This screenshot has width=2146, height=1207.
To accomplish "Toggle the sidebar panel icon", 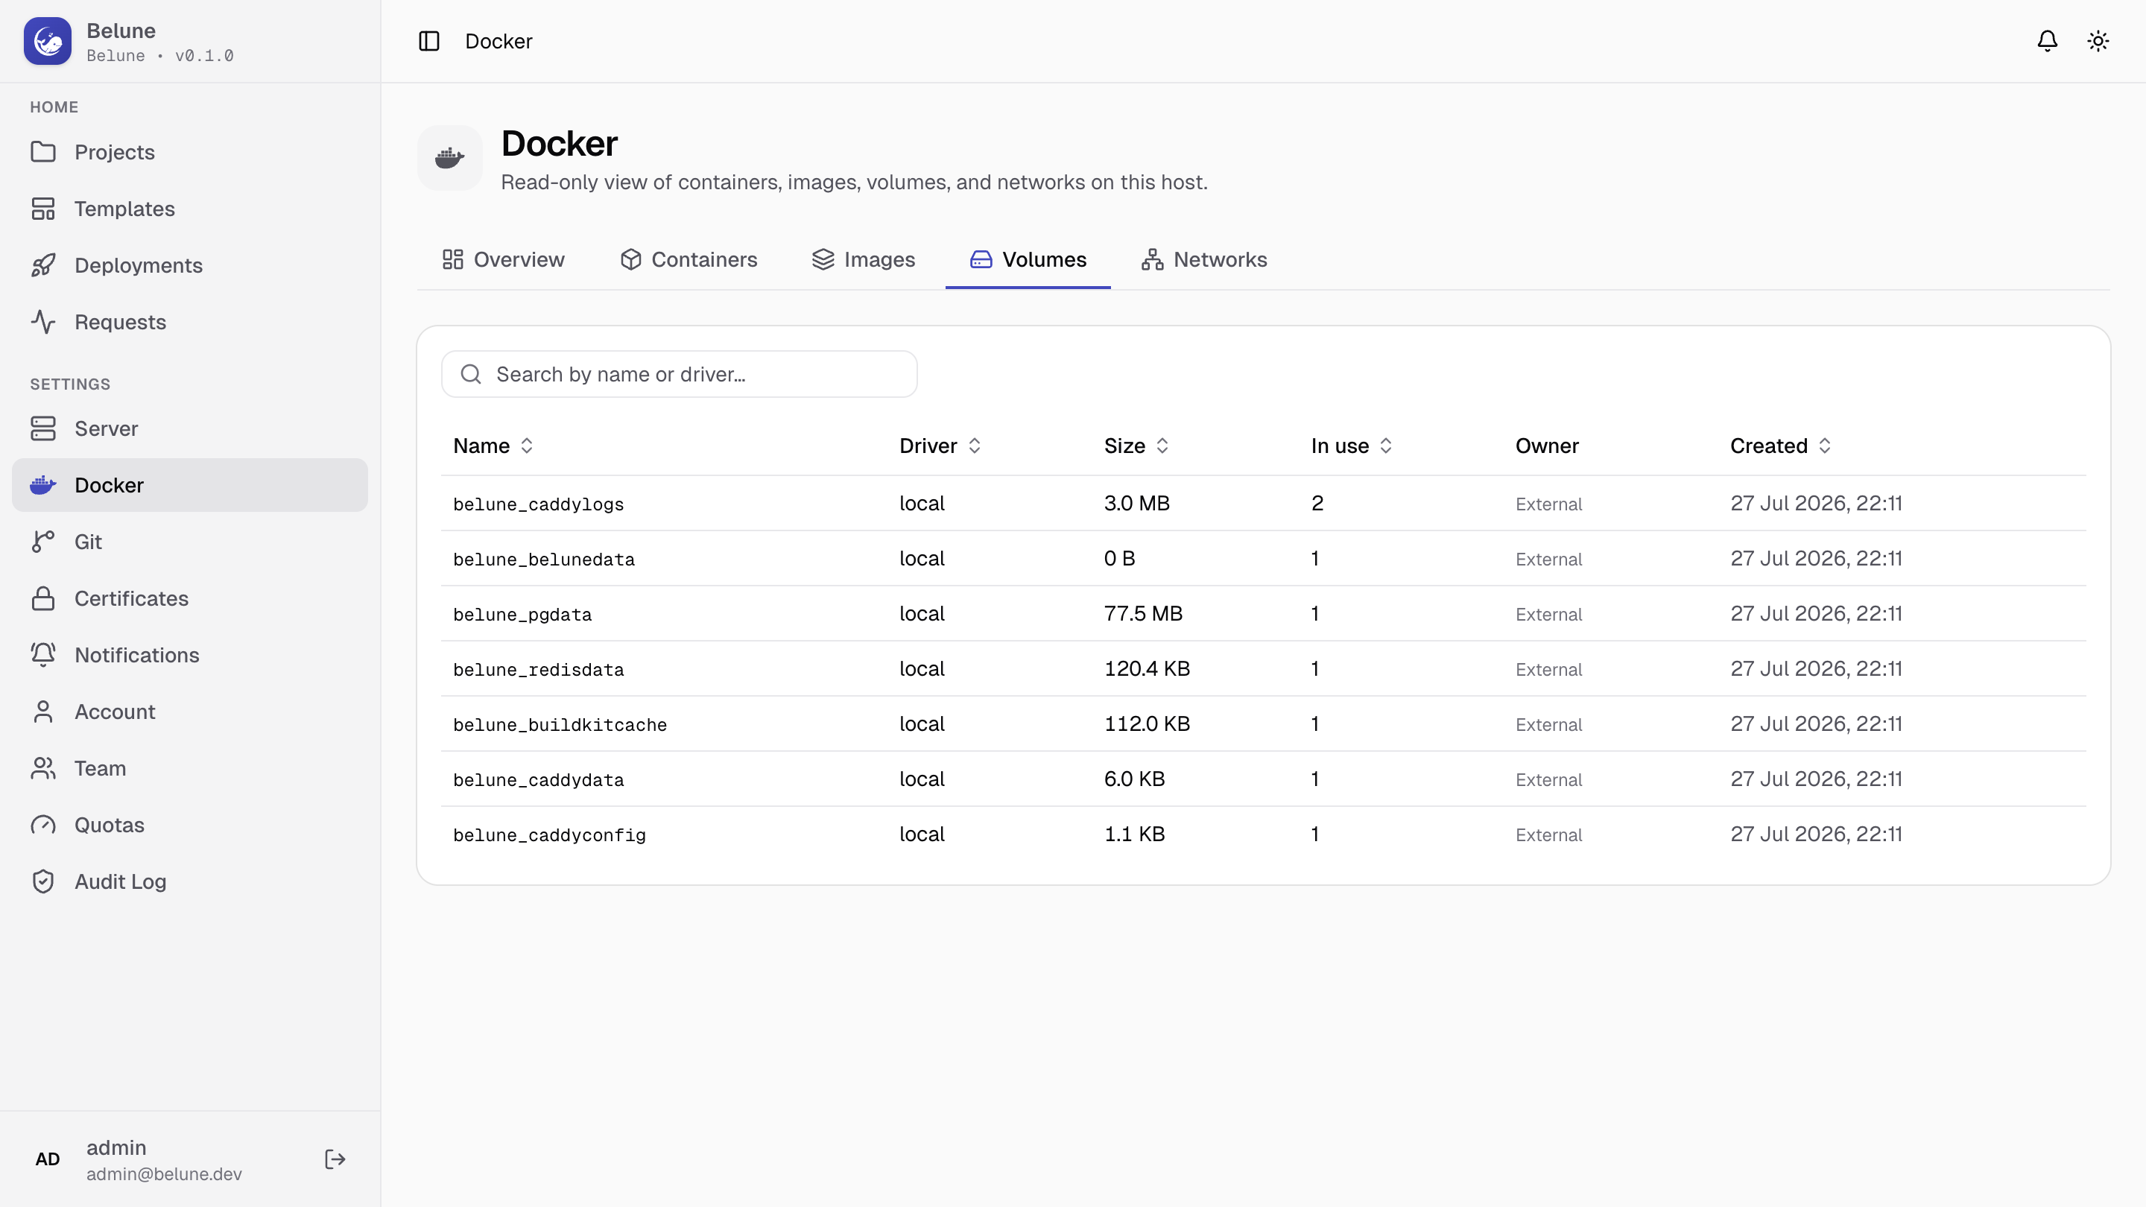I will coord(429,41).
